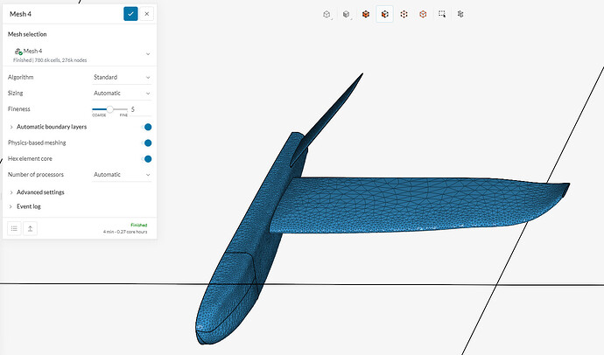
Task: Select the orange vertex selection cube icon
Action: click(x=423, y=14)
